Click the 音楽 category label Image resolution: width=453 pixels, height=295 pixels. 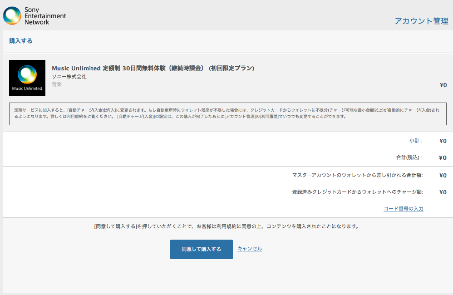tap(57, 84)
